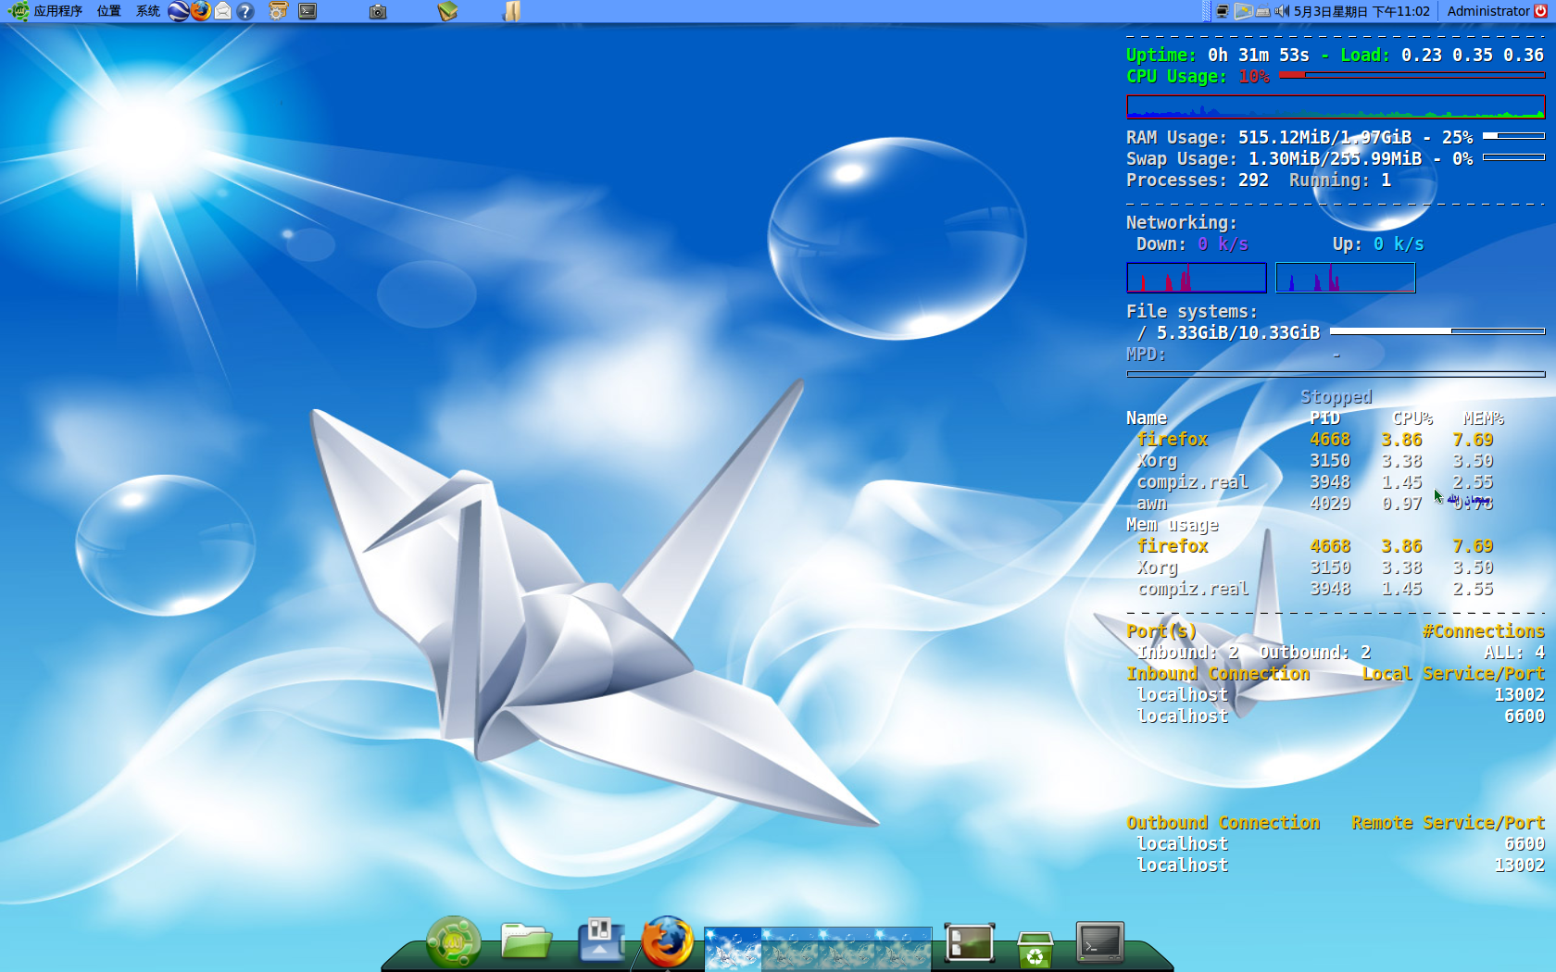
Task: Click the CPU Usage 10% readout
Action: [1198, 77]
